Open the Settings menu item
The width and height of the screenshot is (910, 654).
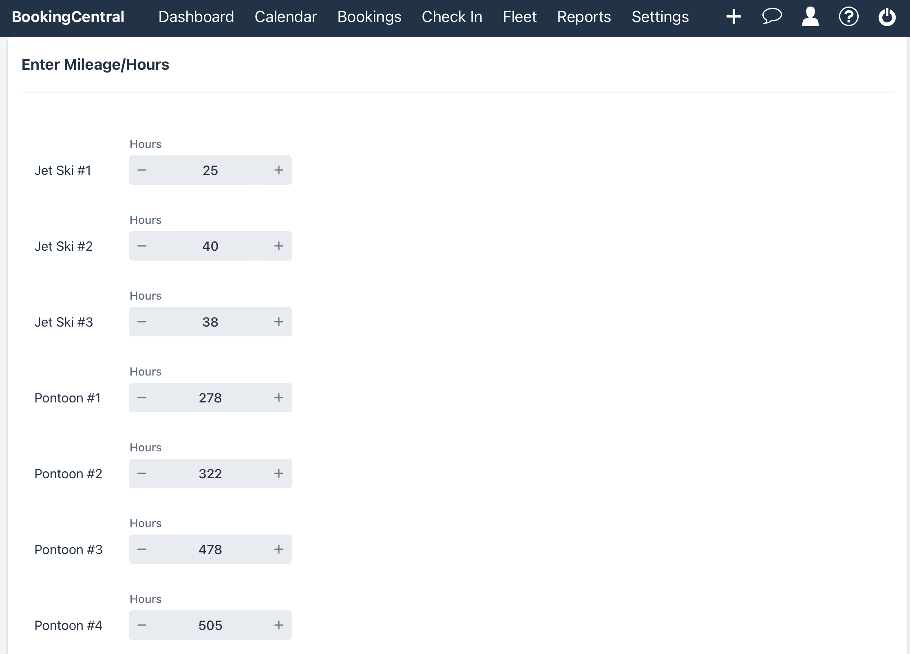click(x=660, y=17)
